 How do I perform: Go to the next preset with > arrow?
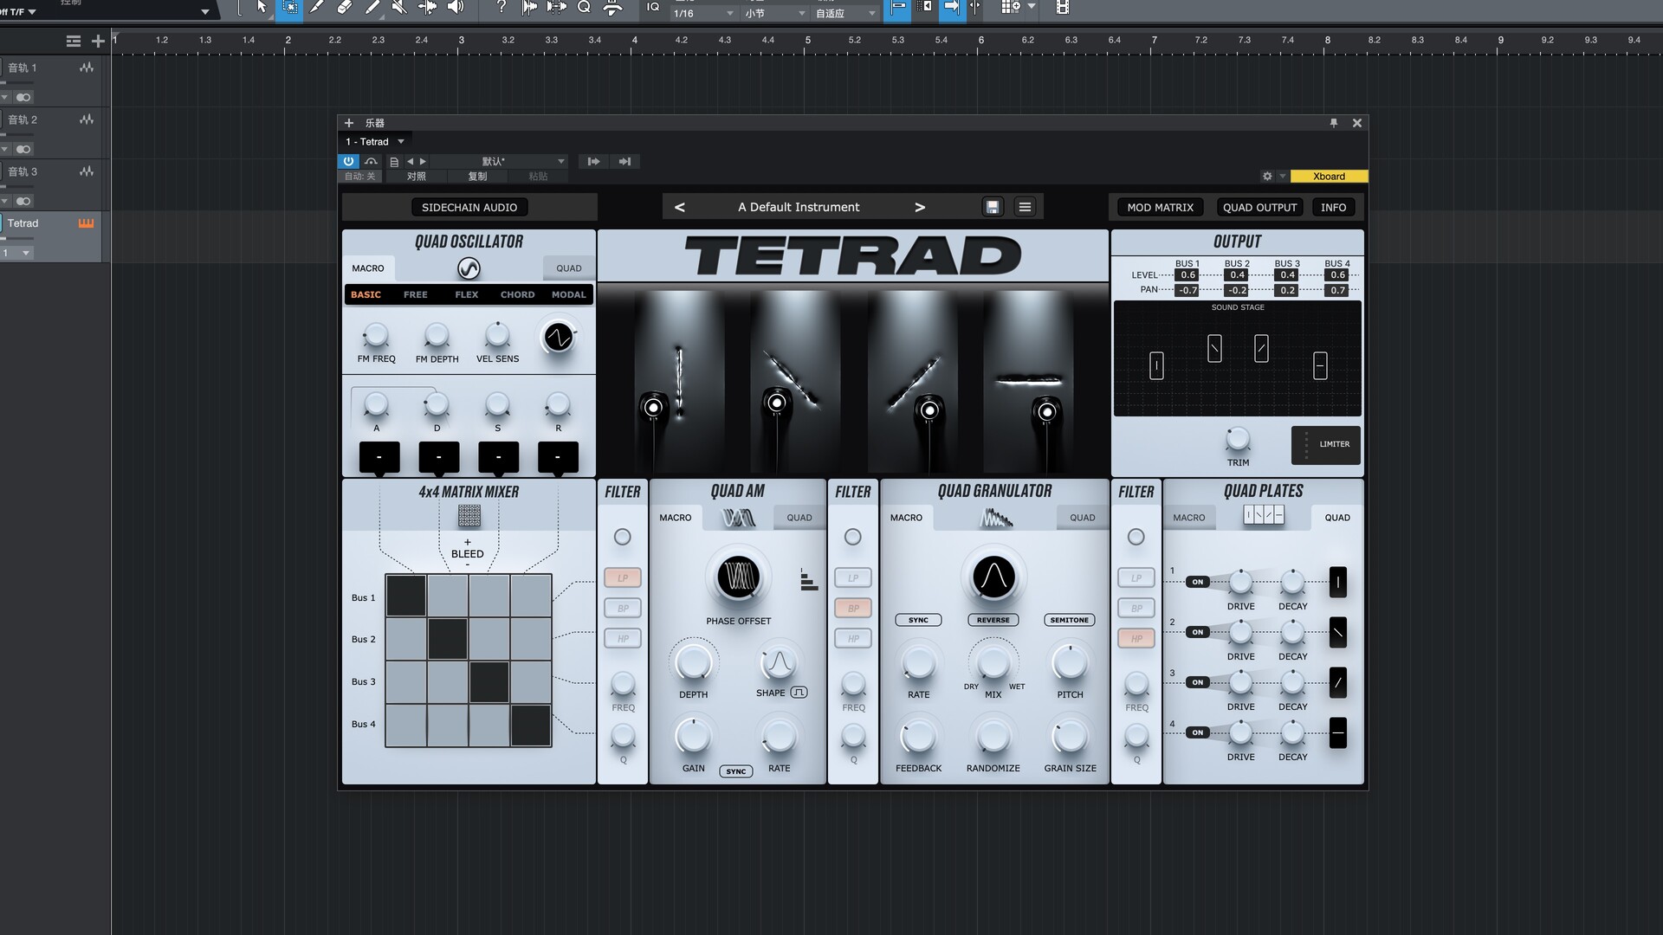[920, 207]
